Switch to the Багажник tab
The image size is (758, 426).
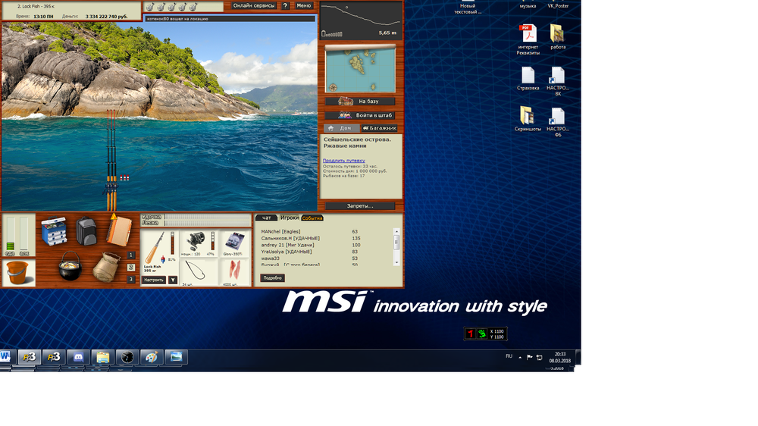(x=378, y=128)
